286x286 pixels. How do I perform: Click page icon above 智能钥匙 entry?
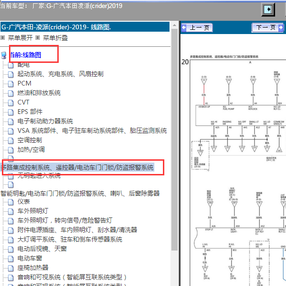coord(11,184)
